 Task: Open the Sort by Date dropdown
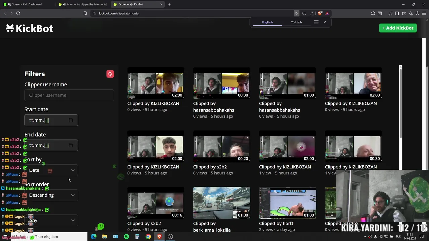point(51,170)
